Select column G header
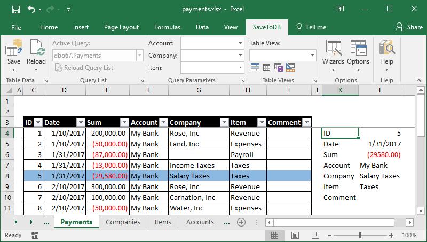Image resolution: width=427 pixels, height=242 pixels. [x=199, y=90]
